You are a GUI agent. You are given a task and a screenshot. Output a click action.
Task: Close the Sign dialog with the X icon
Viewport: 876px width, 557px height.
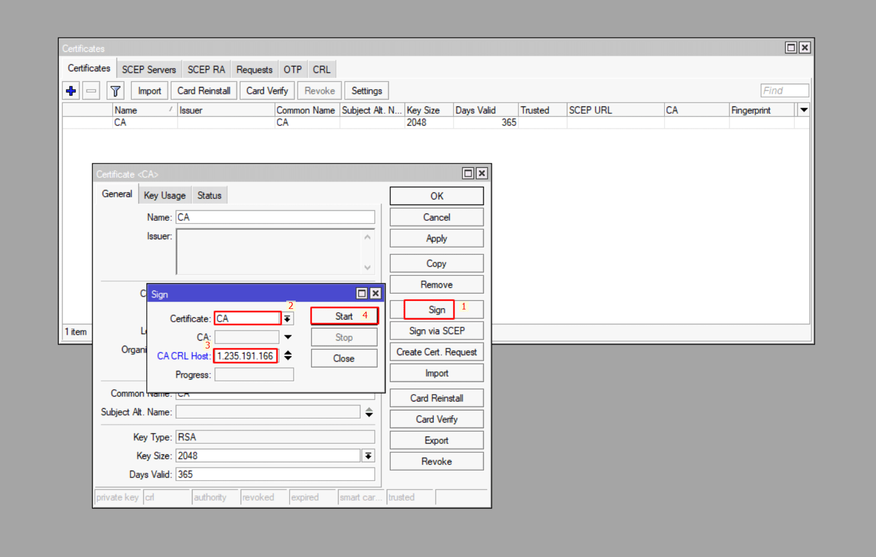pyautogui.click(x=376, y=293)
